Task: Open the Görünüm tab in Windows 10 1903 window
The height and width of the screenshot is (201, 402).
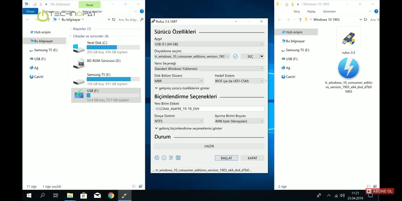Action: tap(329, 11)
